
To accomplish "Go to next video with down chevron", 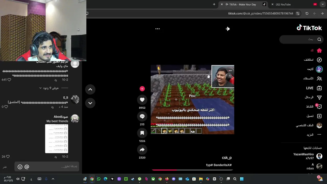I will [90, 103].
